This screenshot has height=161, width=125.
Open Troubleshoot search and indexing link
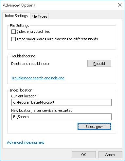tap(38, 78)
